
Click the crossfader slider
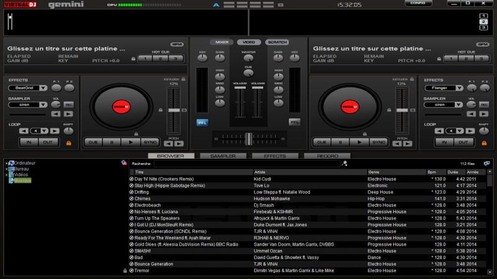click(x=248, y=136)
